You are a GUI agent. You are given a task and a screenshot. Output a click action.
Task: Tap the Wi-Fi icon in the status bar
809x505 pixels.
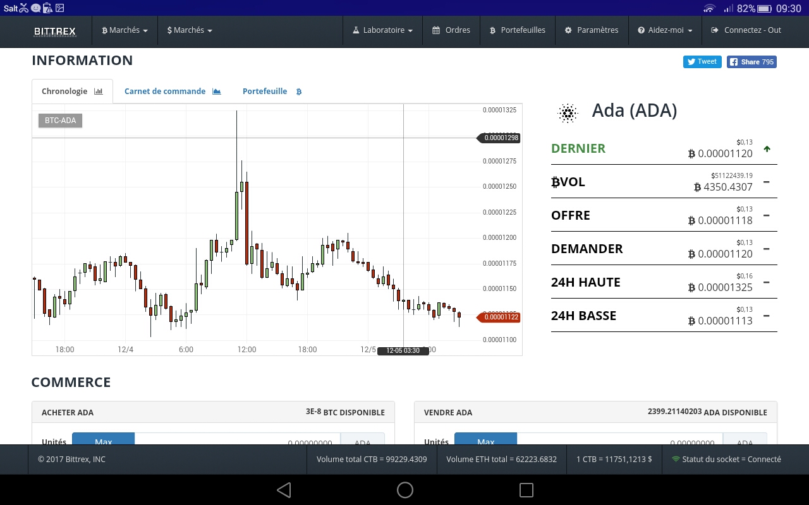pos(709,8)
